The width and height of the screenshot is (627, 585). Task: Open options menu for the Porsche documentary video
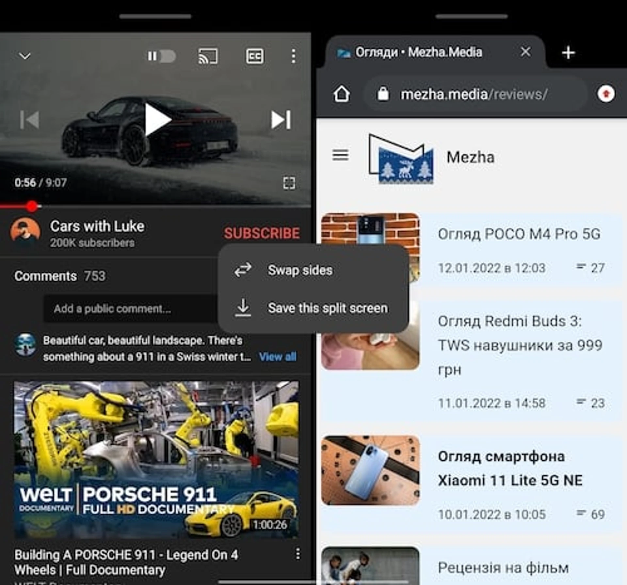tap(297, 554)
